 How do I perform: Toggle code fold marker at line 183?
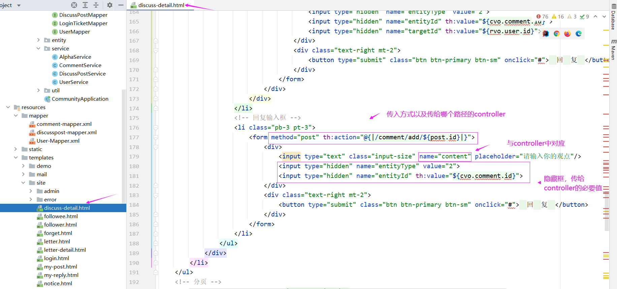(156, 195)
